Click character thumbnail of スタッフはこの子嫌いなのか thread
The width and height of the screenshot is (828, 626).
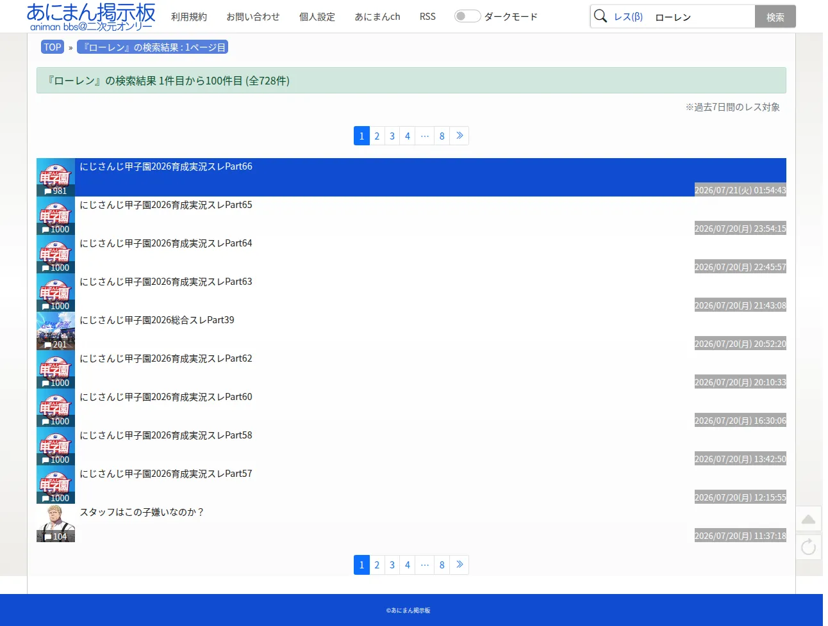pyautogui.click(x=56, y=523)
